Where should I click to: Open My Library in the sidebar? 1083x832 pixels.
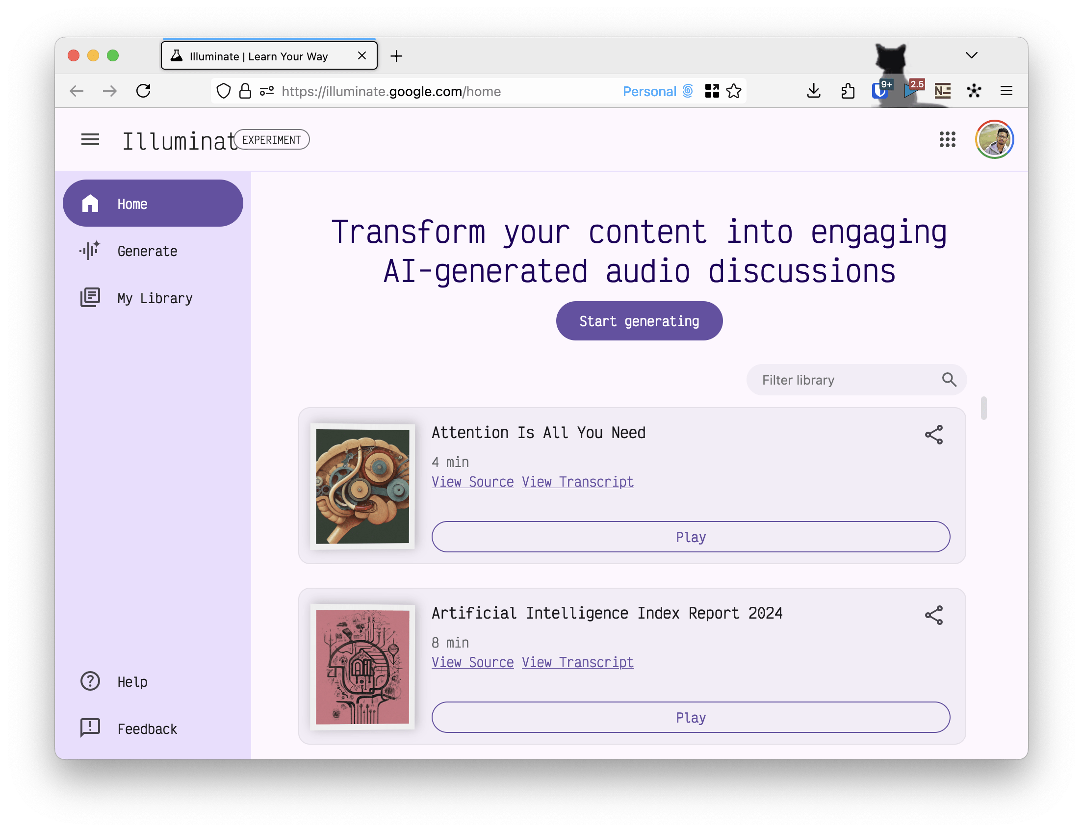[153, 298]
